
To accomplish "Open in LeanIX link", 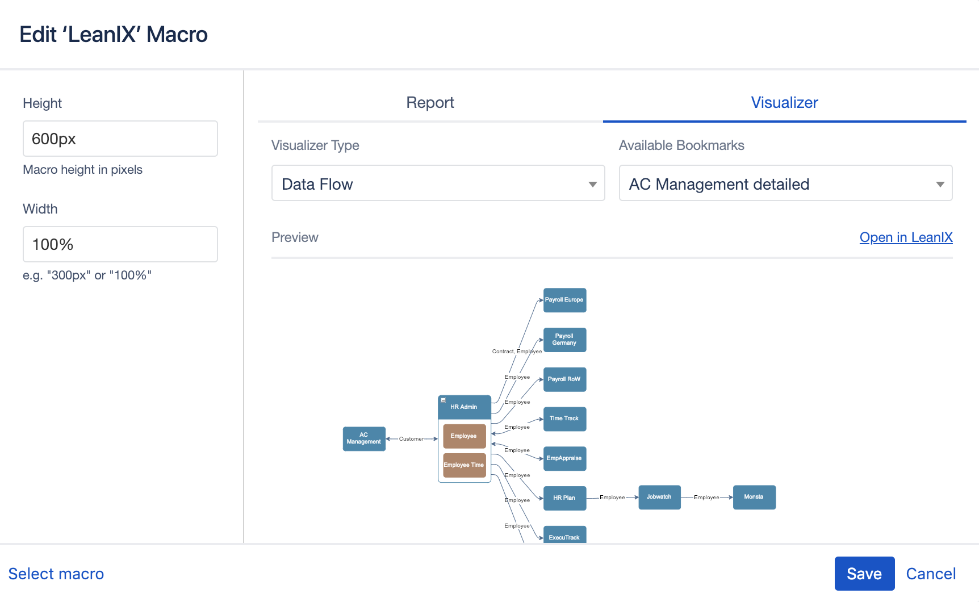I will click(x=906, y=237).
